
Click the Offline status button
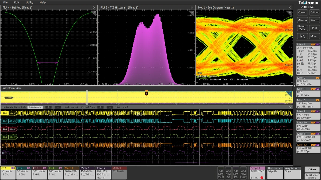tap(312, 170)
